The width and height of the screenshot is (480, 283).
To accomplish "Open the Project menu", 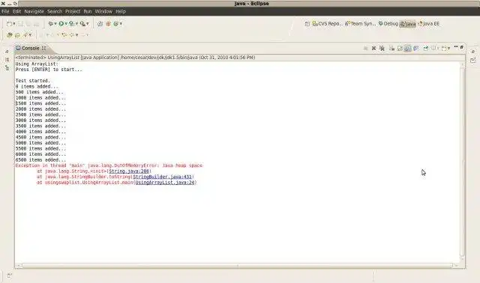I will click(x=73, y=11).
